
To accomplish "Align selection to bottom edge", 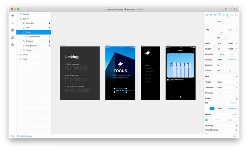I will coord(228,15).
